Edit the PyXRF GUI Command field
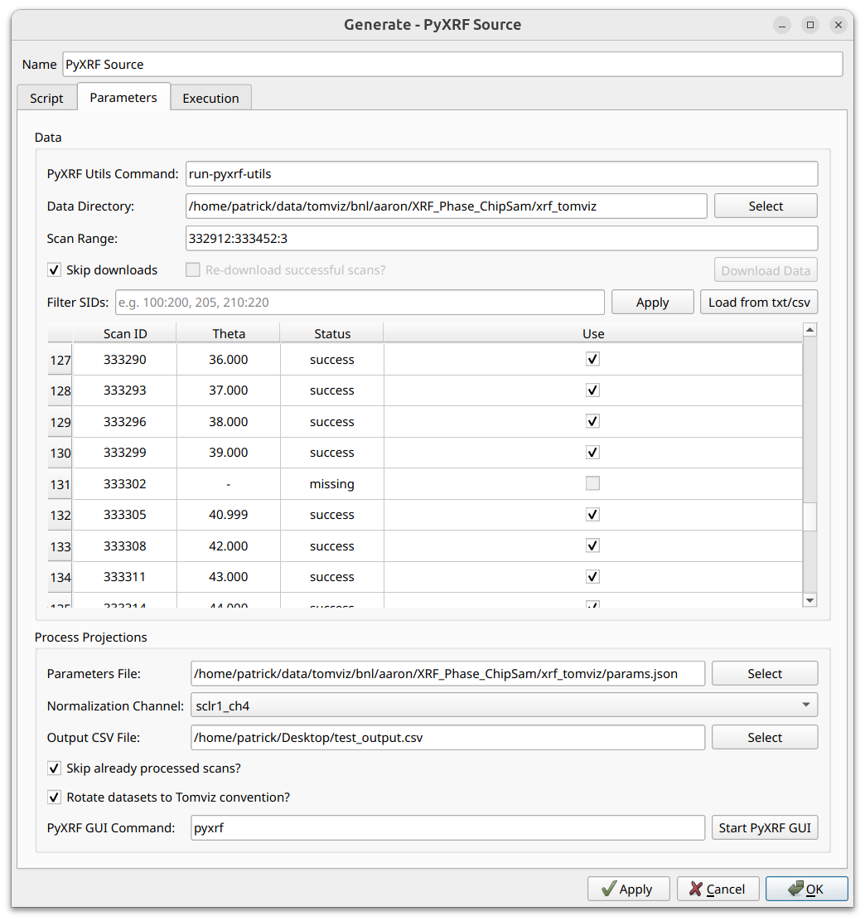 click(x=447, y=827)
